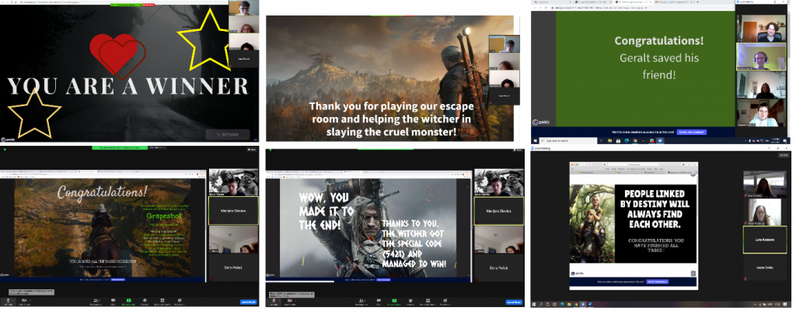Open Participants in special code slide Zoom window
Image resolution: width=796 pixels, height=314 pixels.
pos(361,302)
